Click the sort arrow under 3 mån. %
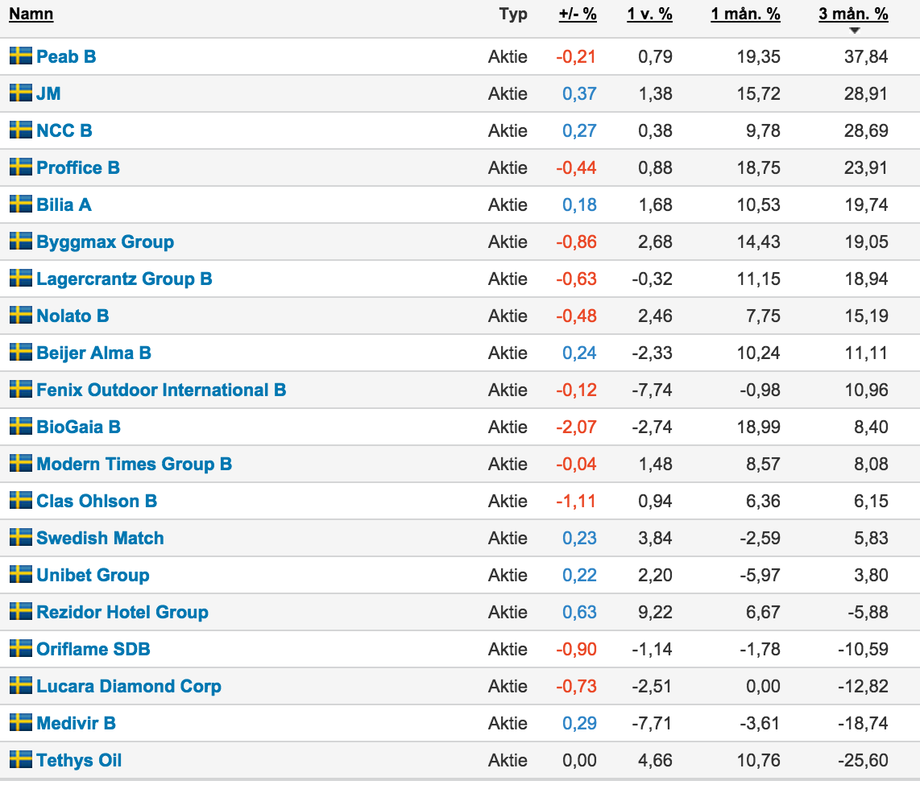This screenshot has height=789, width=920. tap(854, 31)
